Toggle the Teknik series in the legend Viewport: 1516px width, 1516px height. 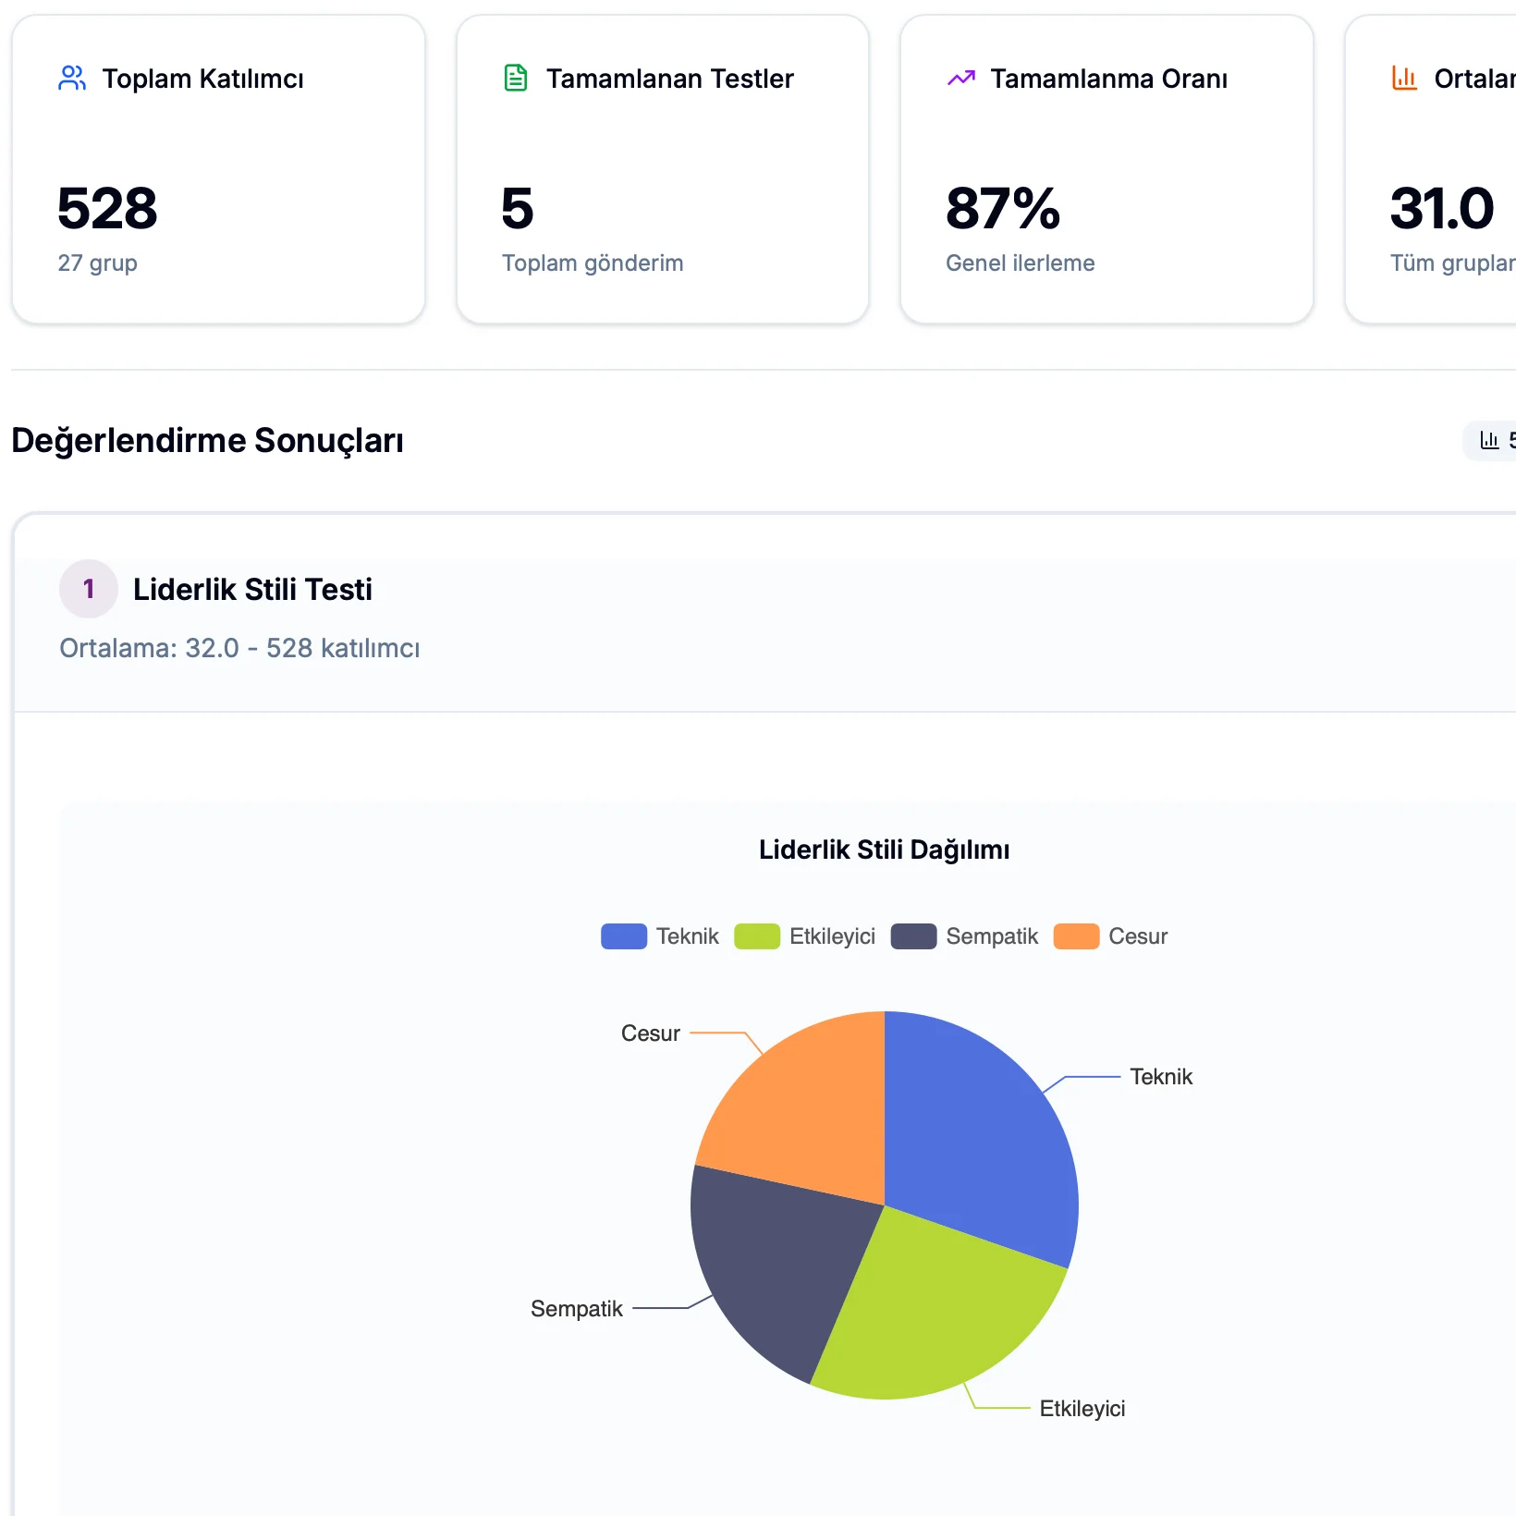[x=660, y=936]
